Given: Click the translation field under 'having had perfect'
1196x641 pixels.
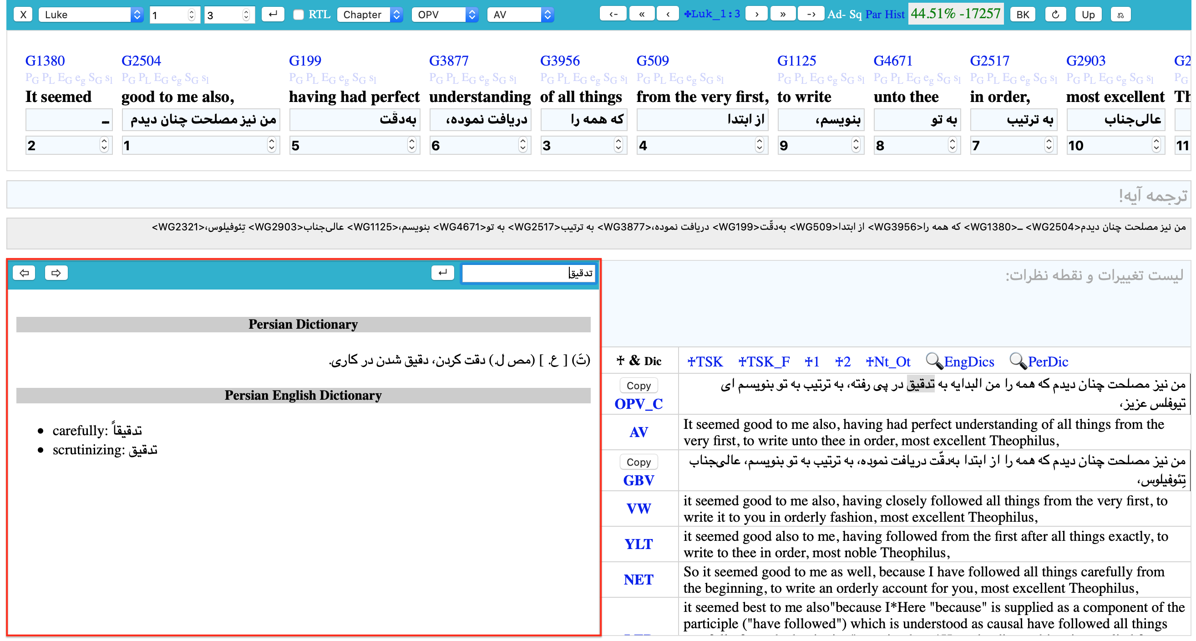Looking at the screenshot, I should click(355, 120).
